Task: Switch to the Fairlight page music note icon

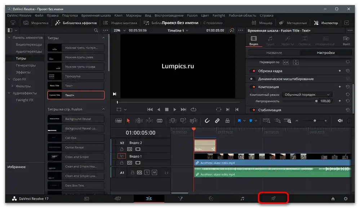Action: click(242, 199)
